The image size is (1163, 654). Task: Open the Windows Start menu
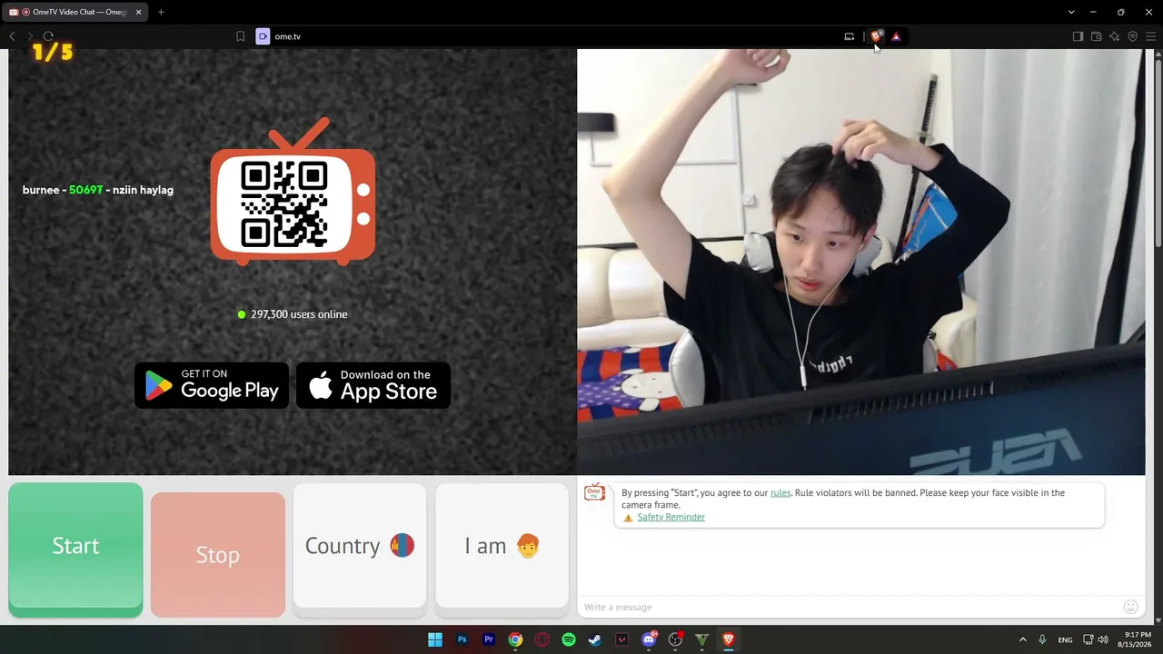435,639
